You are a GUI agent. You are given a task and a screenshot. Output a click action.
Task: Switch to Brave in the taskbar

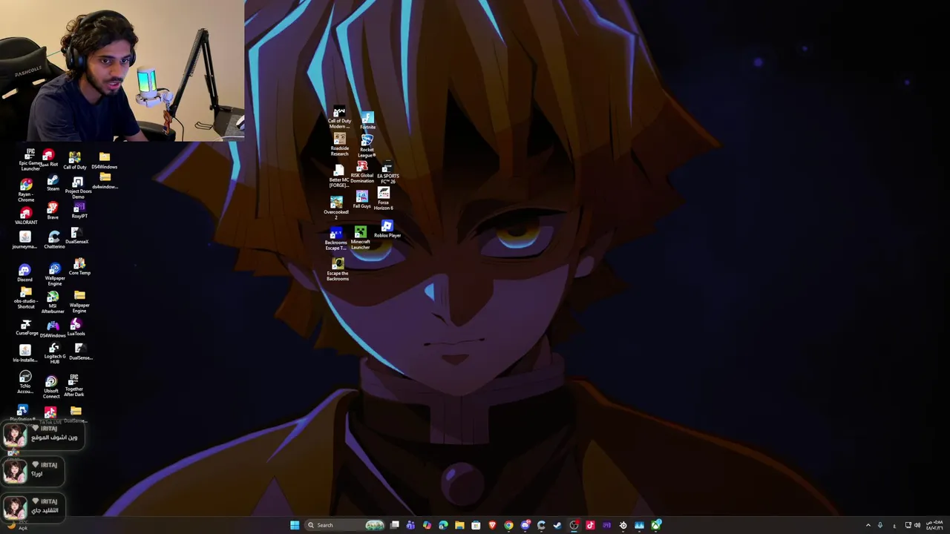click(492, 525)
